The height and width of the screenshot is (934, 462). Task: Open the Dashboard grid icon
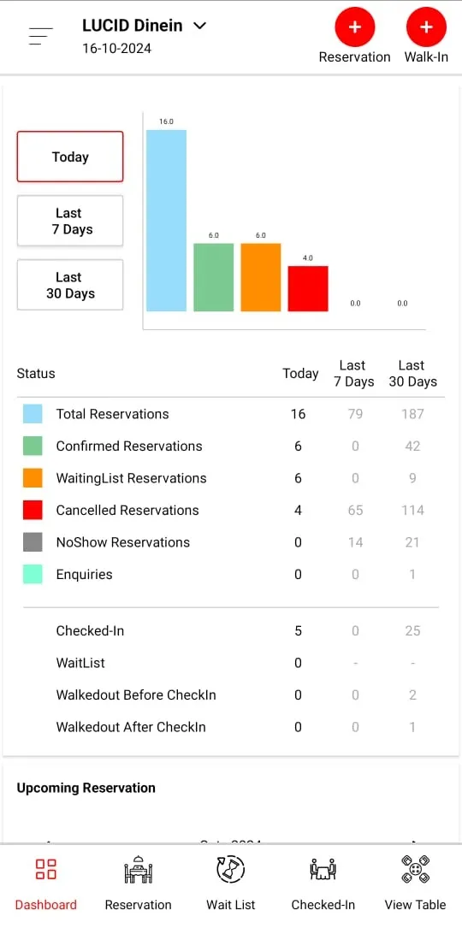(x=46, y=869)
